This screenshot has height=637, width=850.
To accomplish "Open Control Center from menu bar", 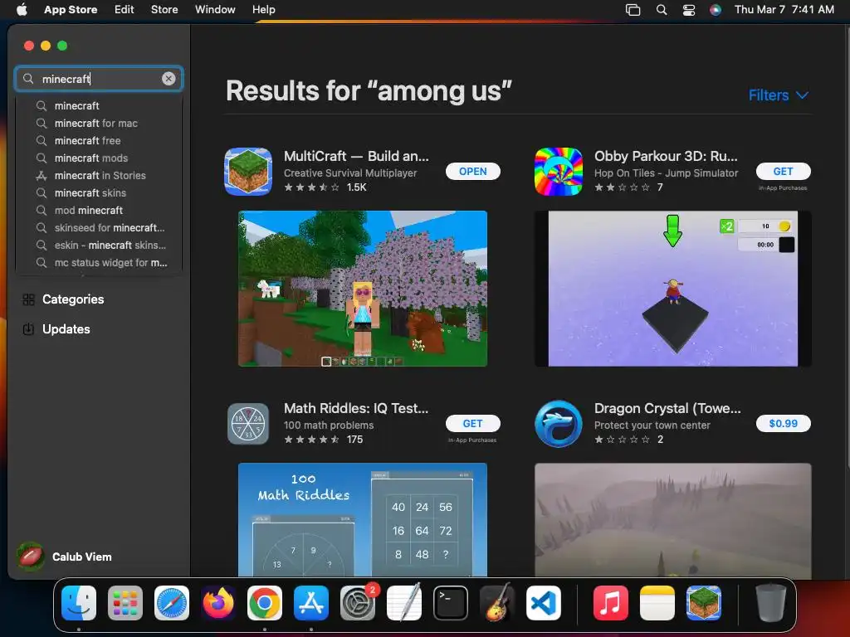I will click(x=689, y=10).
